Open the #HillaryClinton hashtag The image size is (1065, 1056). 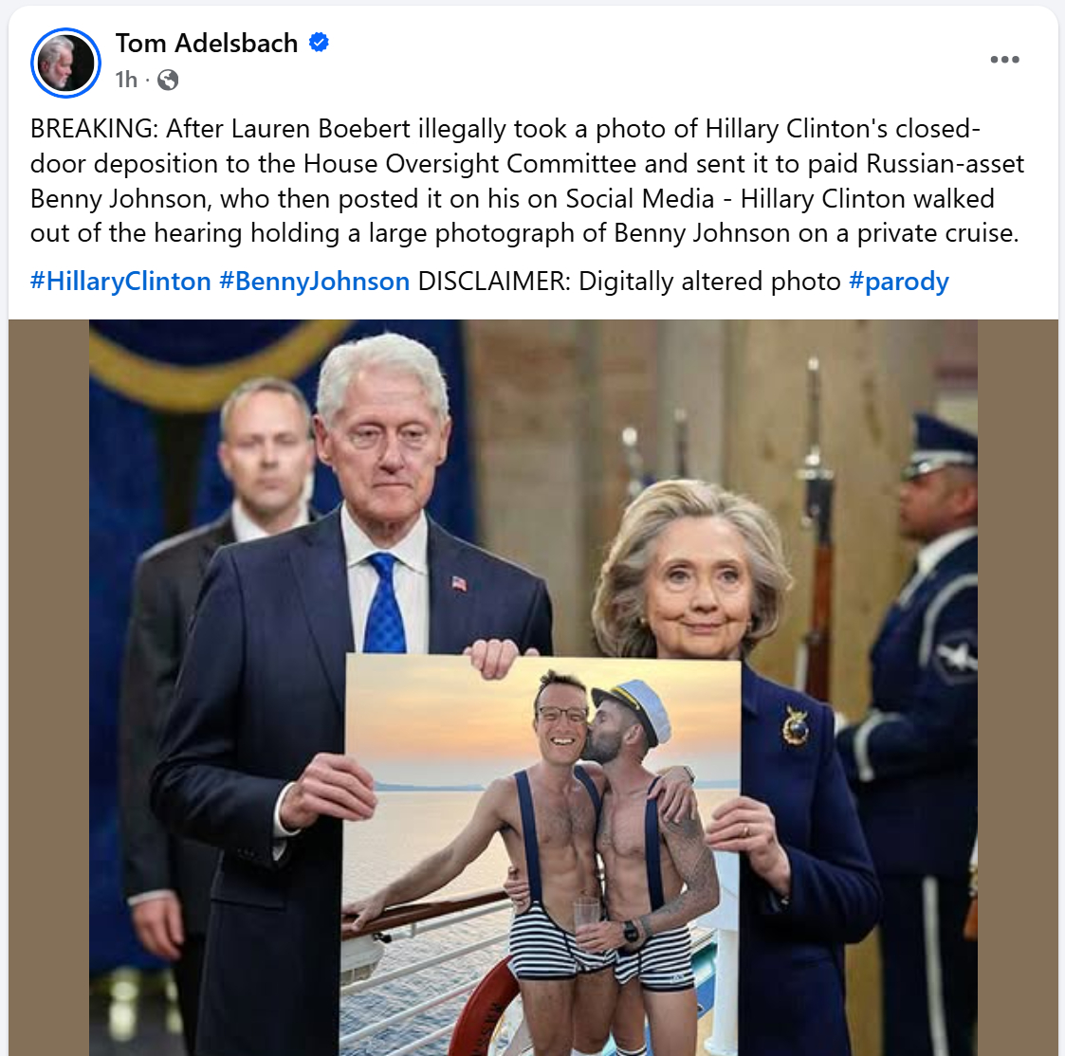pyautogui.click(x=120, y=282)
